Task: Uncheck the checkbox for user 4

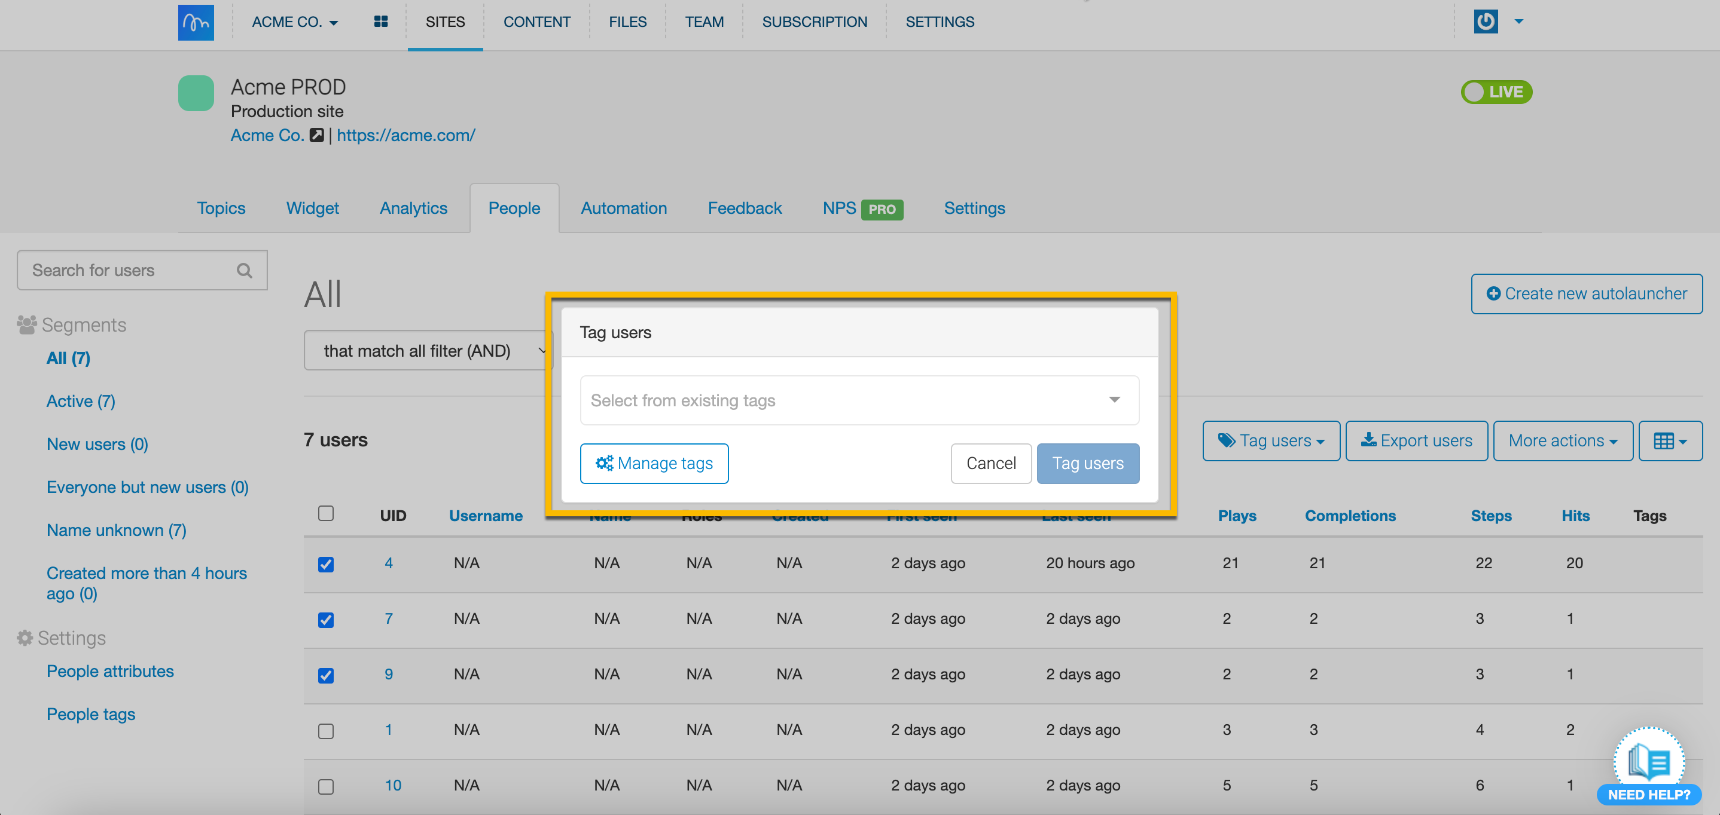Action: coord(326,564)
